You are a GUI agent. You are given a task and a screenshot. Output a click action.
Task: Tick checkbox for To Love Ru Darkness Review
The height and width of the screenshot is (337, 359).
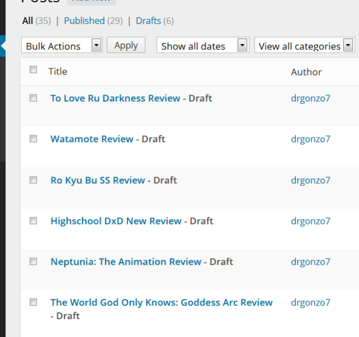click(33, 98)
